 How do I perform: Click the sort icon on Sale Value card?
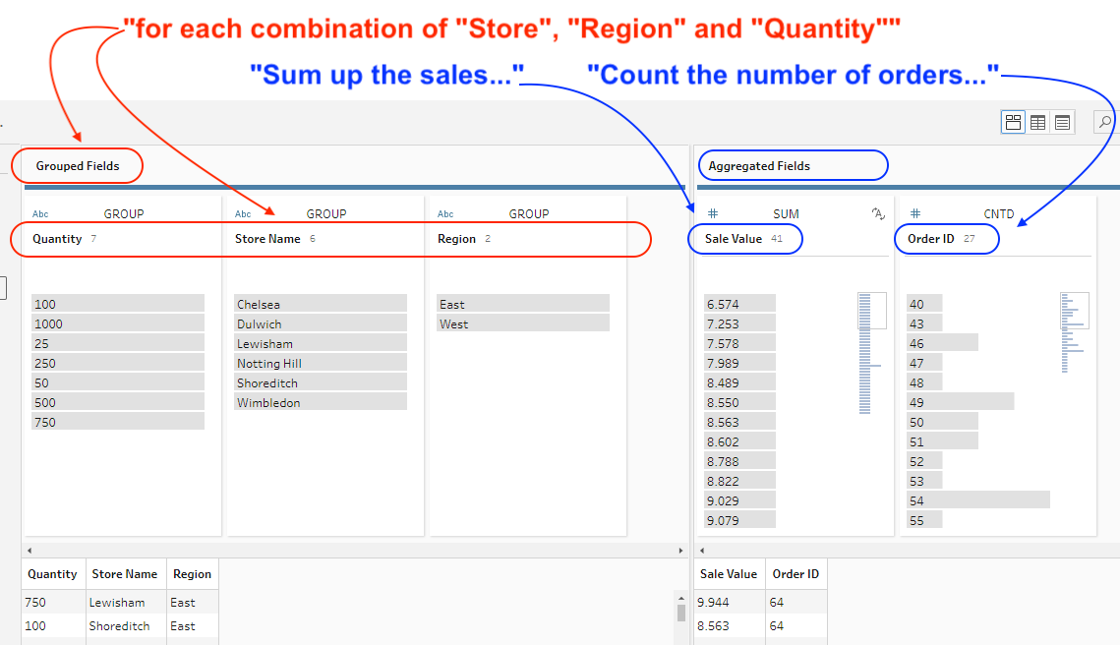pos(878,213)
